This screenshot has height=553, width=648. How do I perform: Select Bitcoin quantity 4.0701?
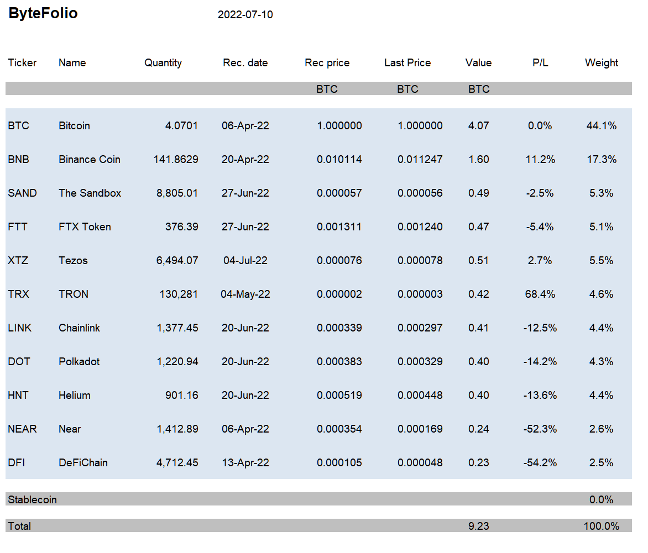[181, 125]
